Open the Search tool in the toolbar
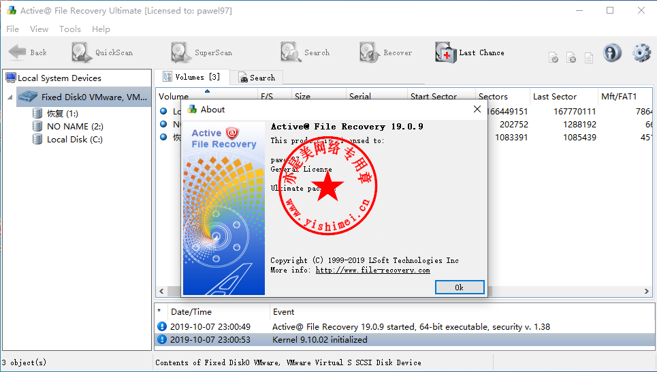 [x=291, y=52]
